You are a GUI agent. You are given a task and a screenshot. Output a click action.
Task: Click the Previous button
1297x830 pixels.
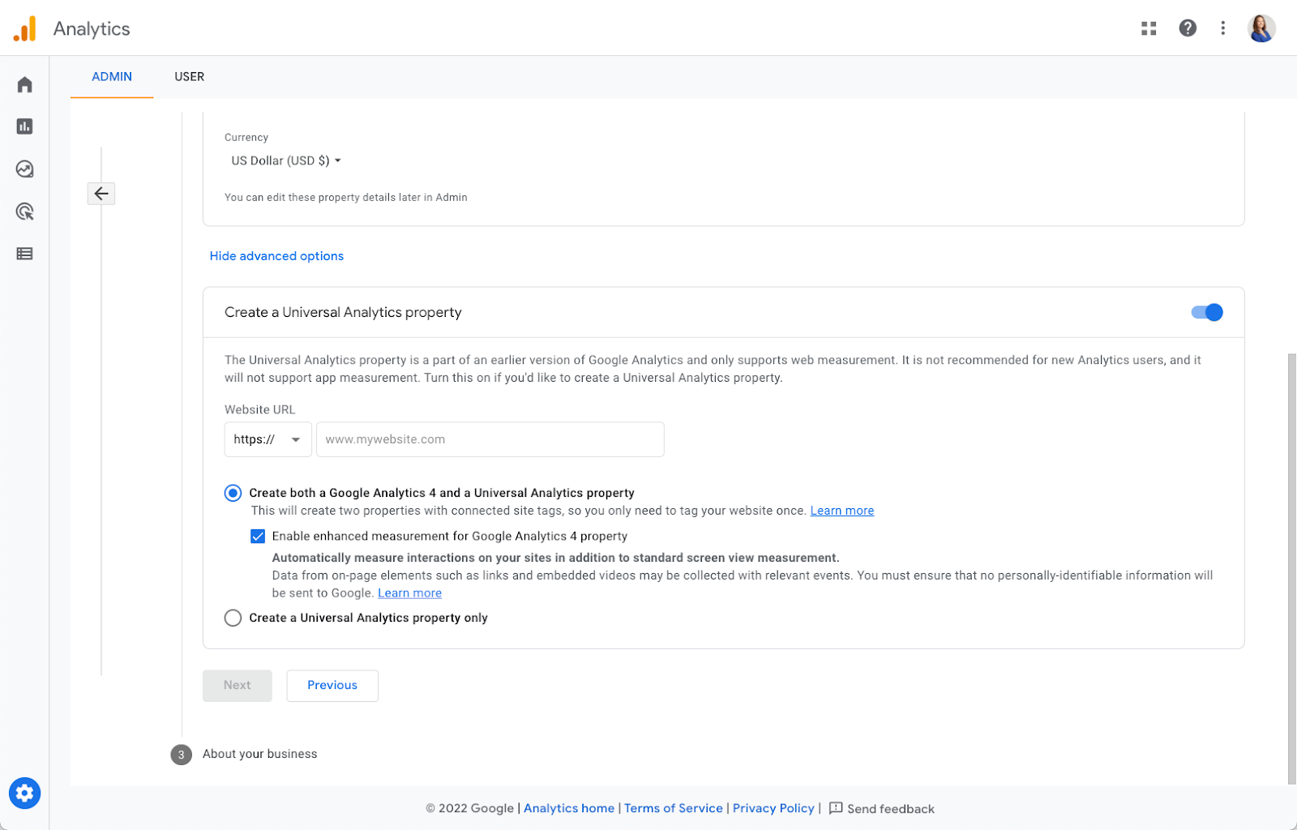tap(332, 685)
